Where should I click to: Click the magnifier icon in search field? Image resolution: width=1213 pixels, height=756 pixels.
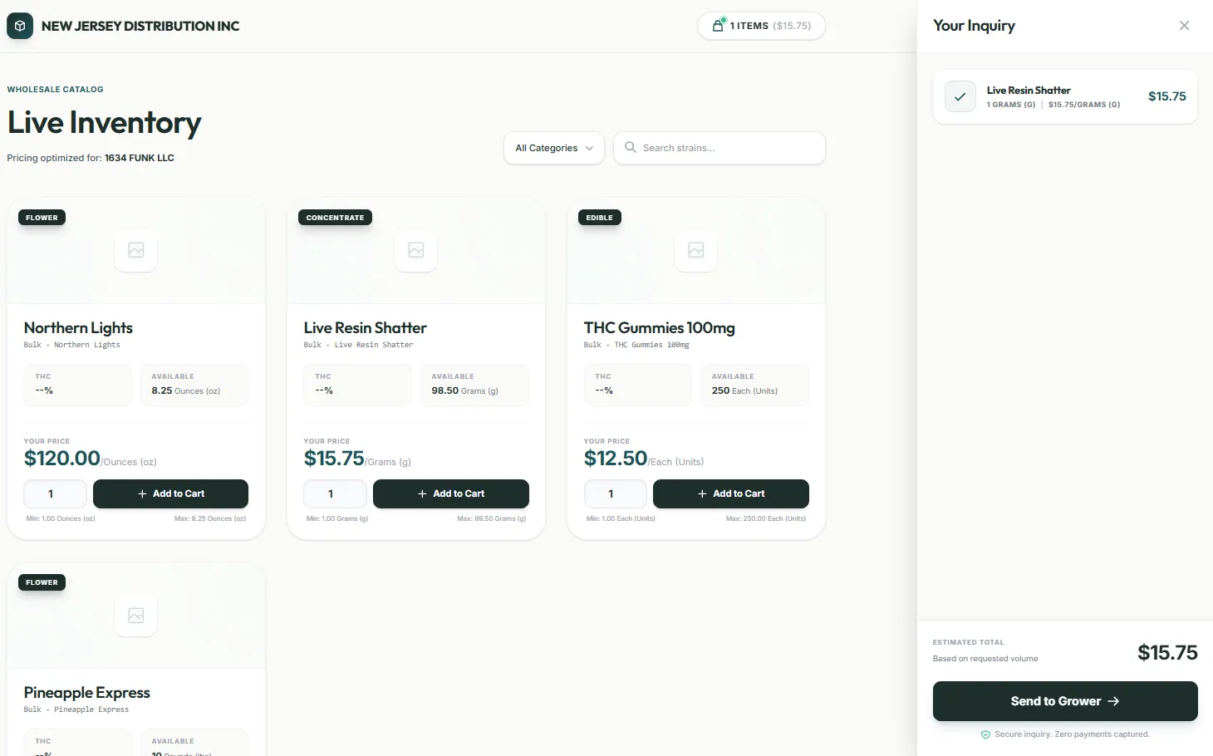[x=631, y=147]
